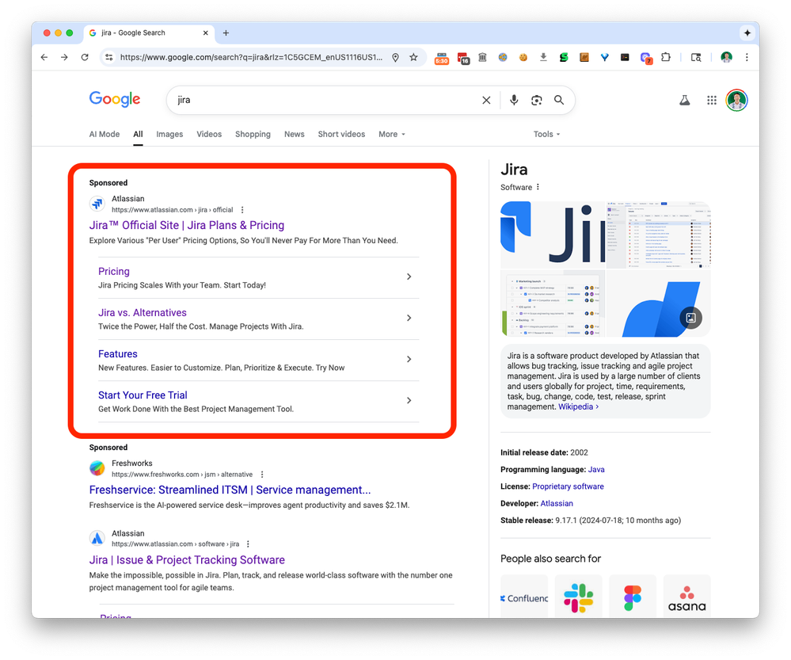
Task: Open the Jira logo image thumbnail
Action: click(553, 235)
